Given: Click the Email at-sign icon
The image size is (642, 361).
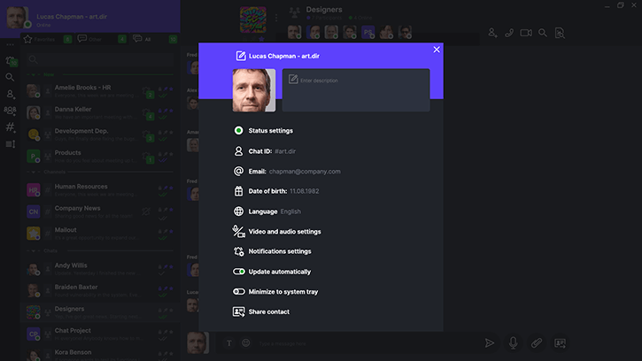Looking at the screenshot, I should [238, 171].
